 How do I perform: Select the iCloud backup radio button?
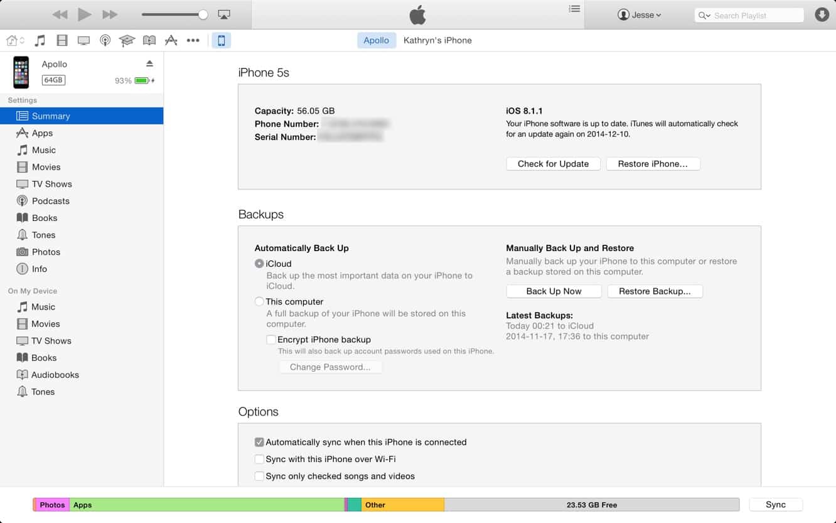point(259,264)
